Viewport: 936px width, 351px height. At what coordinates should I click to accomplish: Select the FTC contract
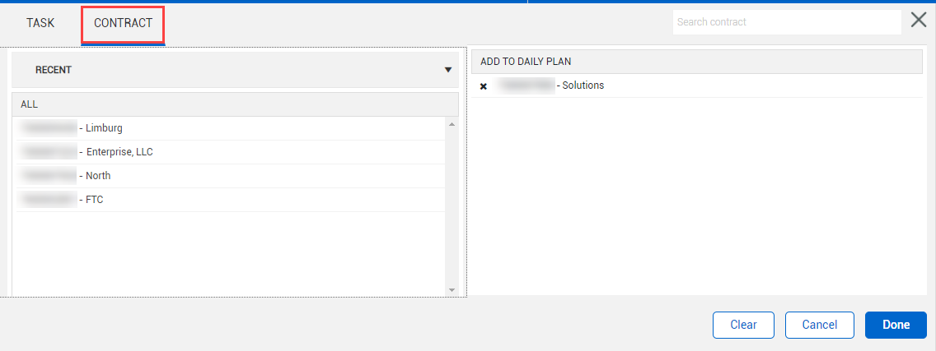point(94,200)
